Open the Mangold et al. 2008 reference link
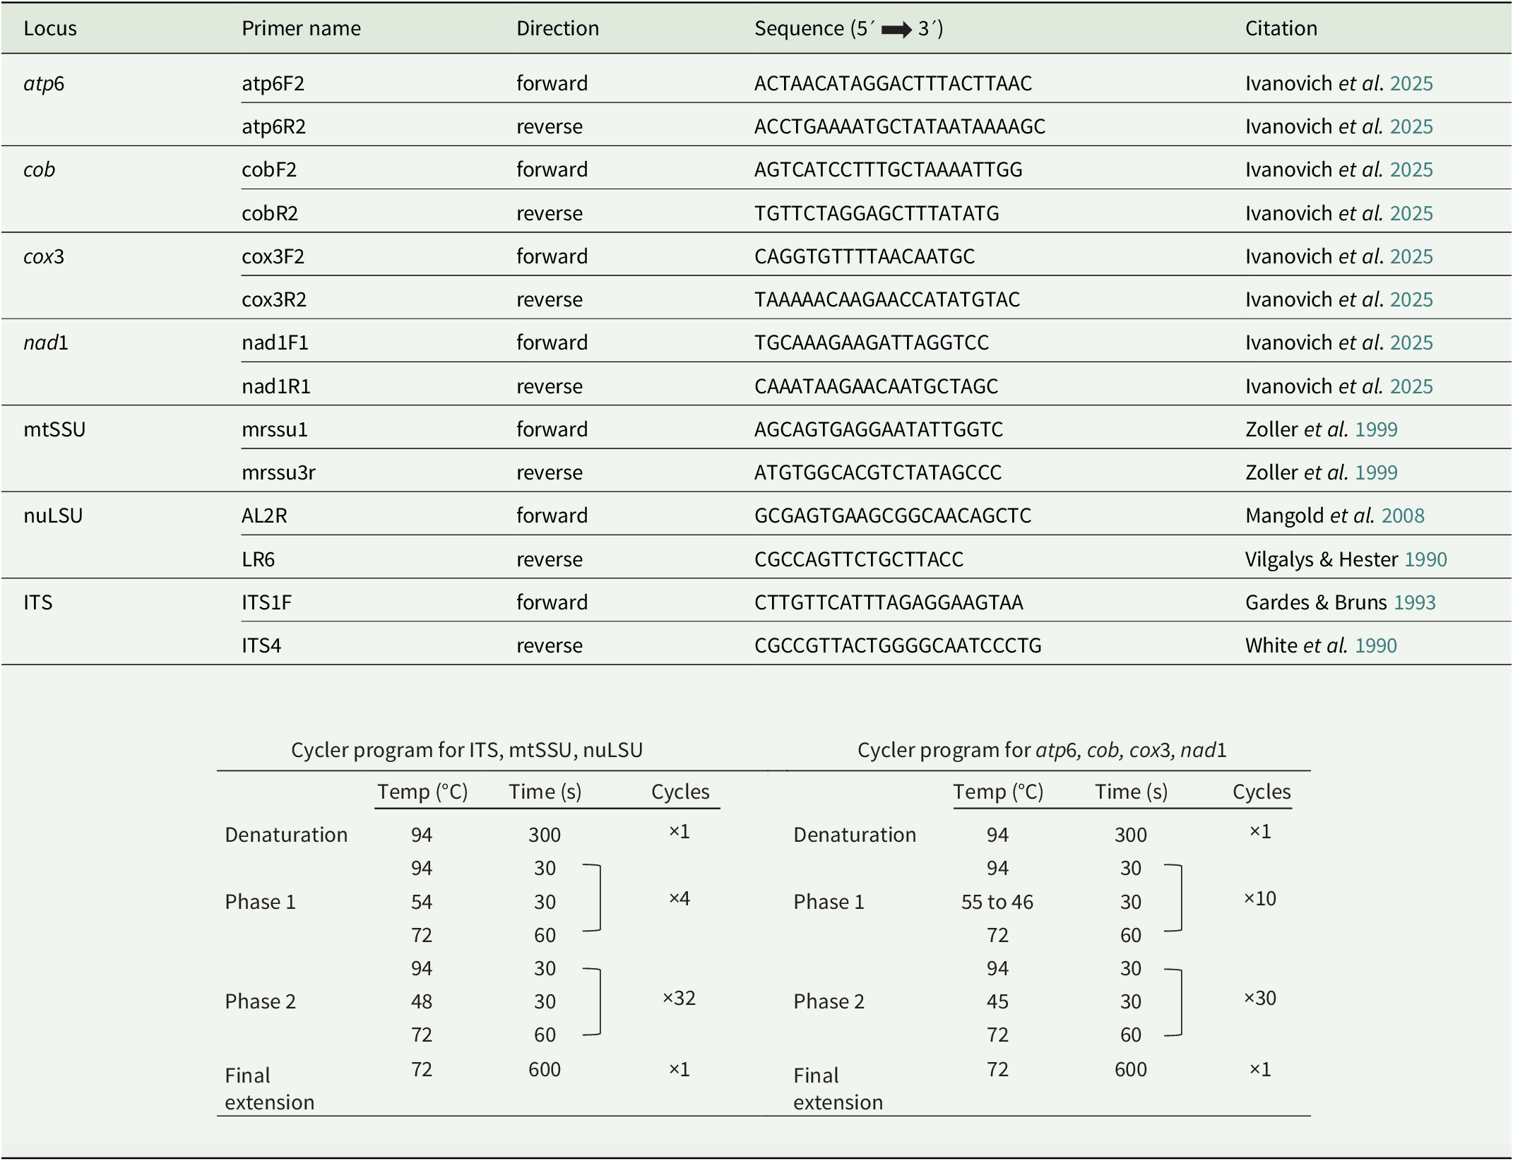This screenshot has width=1513, height=1161. tap(1402, 516)
